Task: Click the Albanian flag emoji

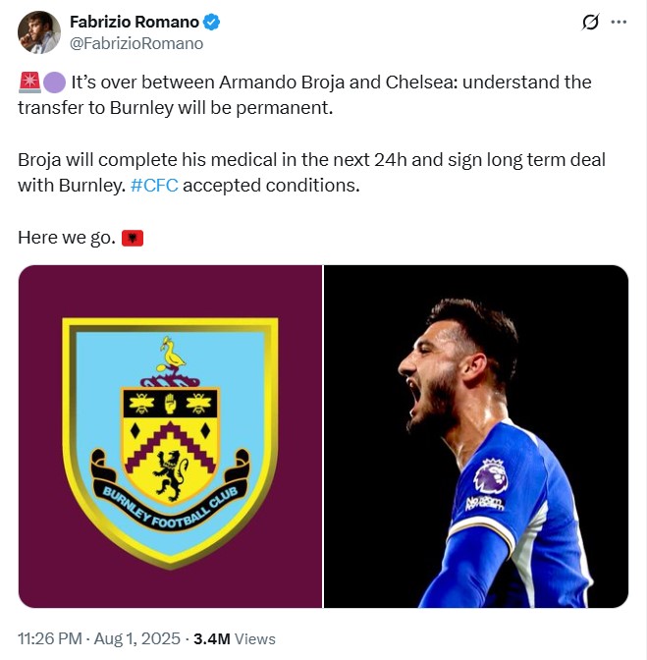Action: pyautogui.click(x=133, y=238)
